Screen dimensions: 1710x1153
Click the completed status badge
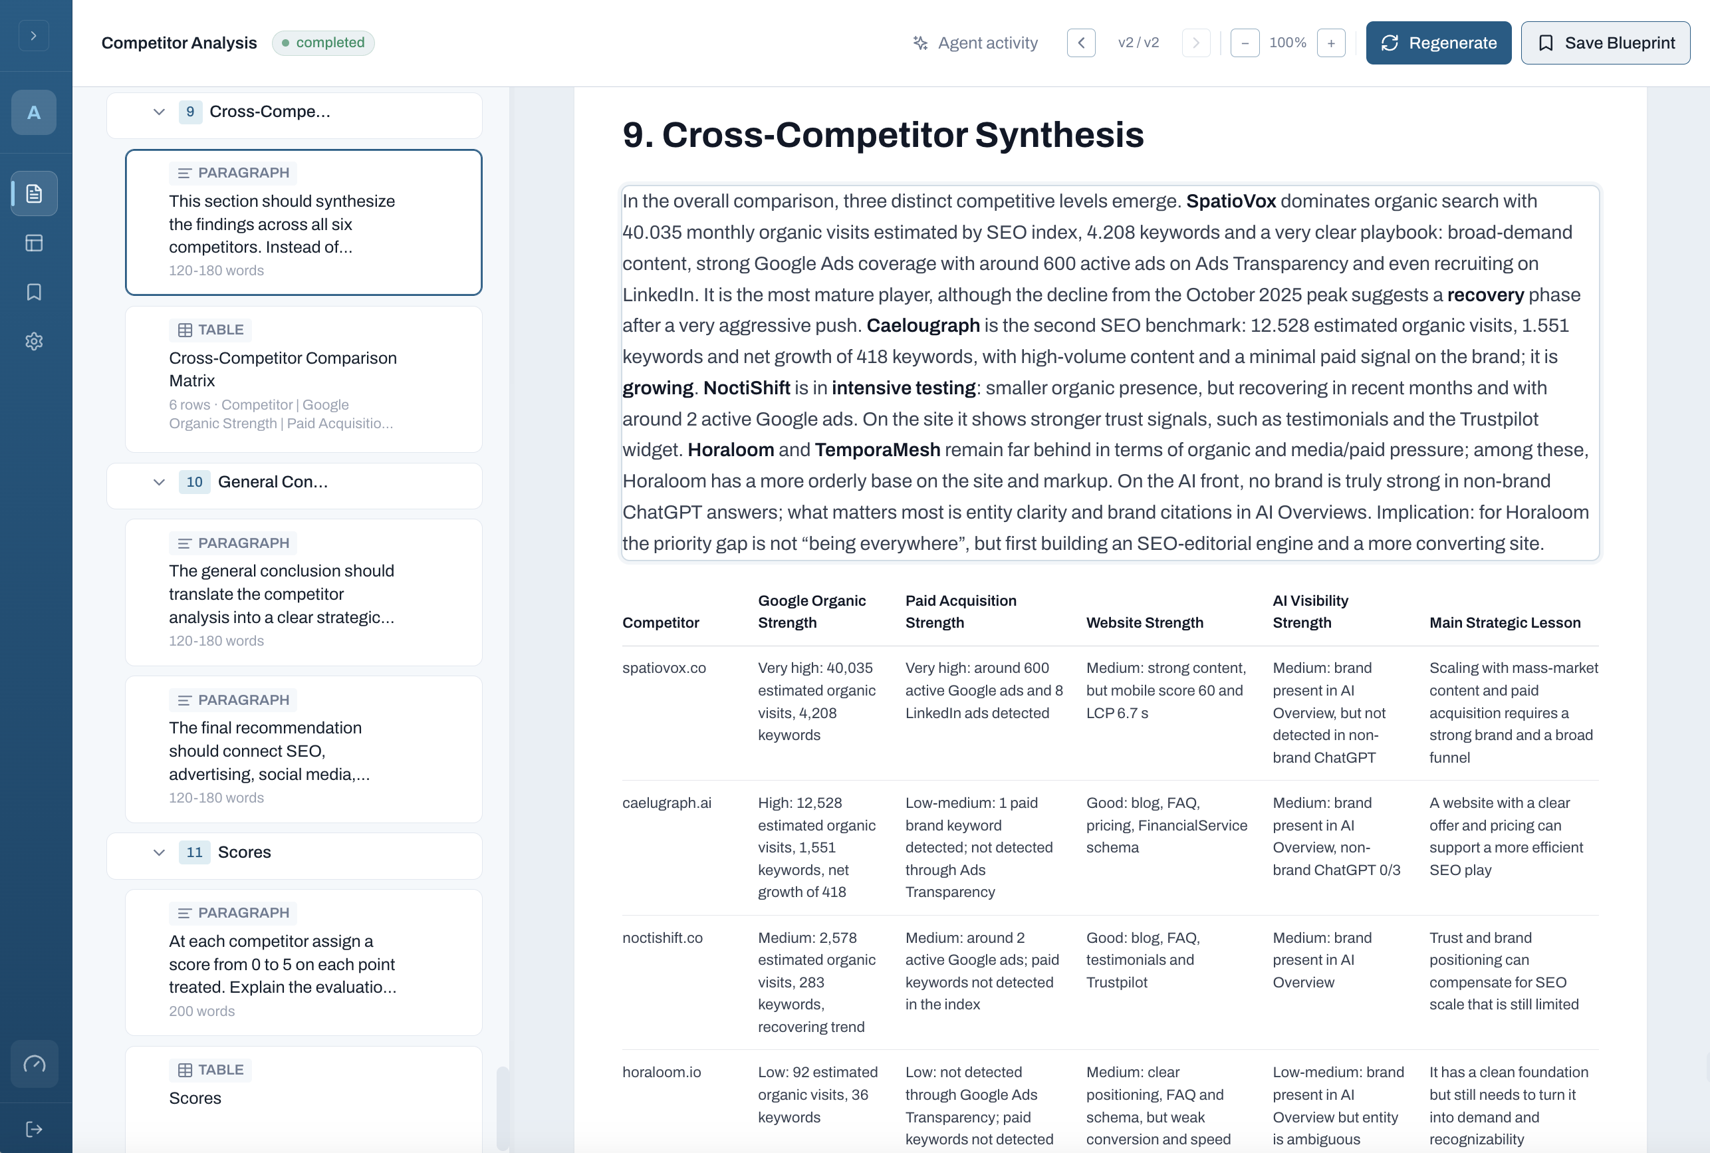click(x=322, y=43)
